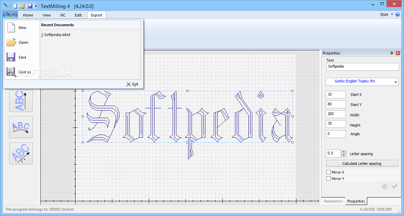Click the top-middle selection handle of the text
Screen dimensions: 404x216
(187, 91)
